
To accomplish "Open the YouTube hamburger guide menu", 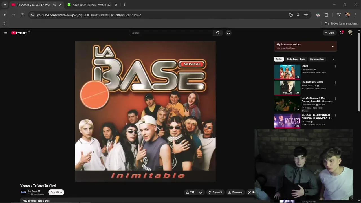I will click(x=5, y=33).
